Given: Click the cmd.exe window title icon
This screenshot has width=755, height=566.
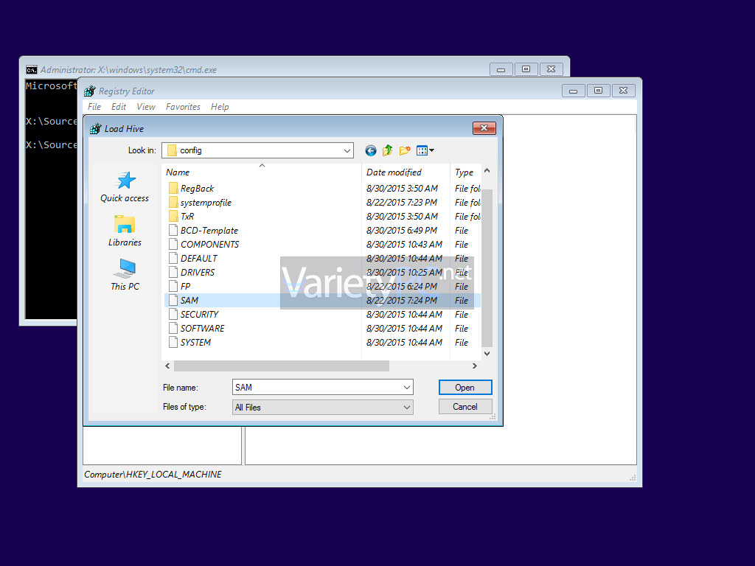Looking at the screenshot, I should click(31, 70).
